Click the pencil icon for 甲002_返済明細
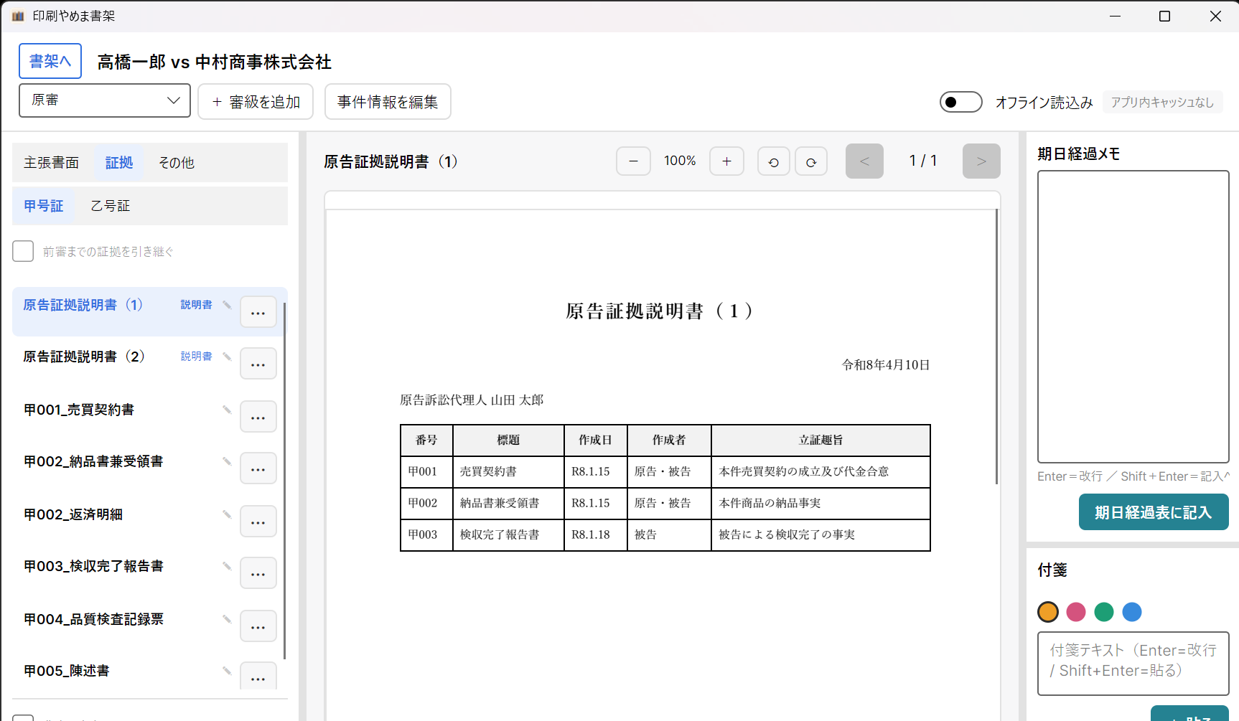The image size is (1239, 721). (227, 514)
